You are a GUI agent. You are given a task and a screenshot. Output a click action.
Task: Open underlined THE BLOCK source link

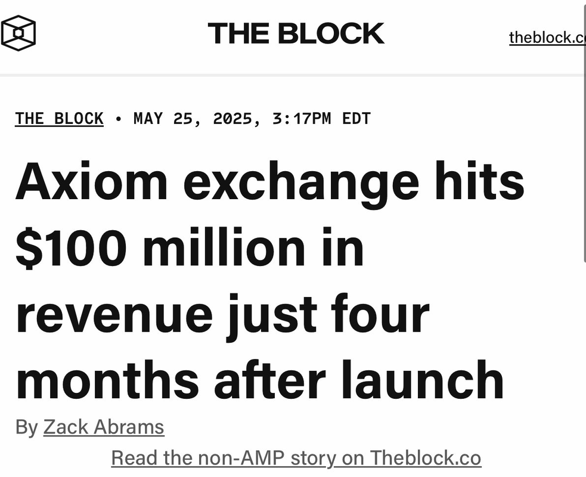pos(59,119)
